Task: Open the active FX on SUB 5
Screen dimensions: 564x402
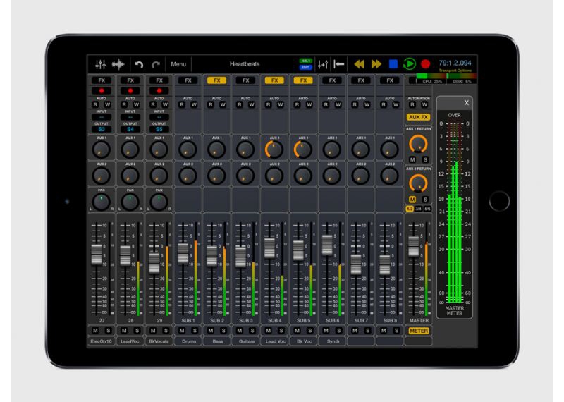Action: (x=303, y=80)
